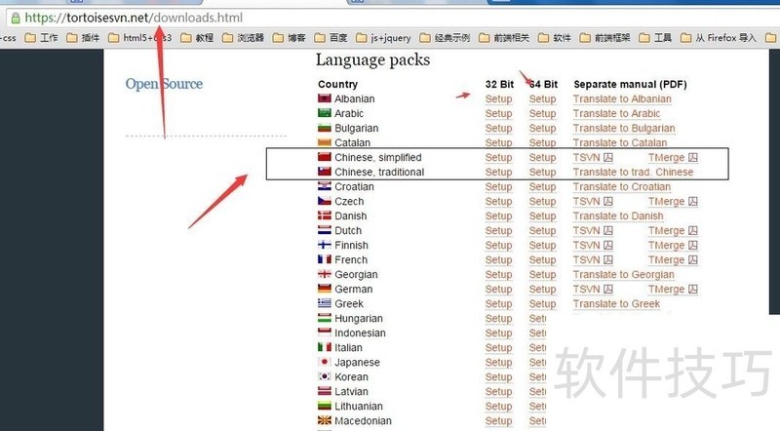Image resolution: width=780 pixels, height=431 pixels.
Task: Open TMerge PDF manual for French
Action: pyautogui.click(x=673, y=259)
